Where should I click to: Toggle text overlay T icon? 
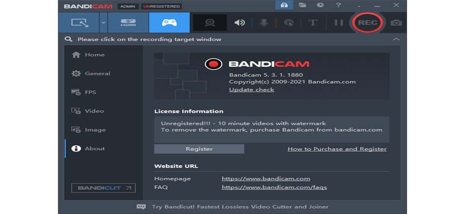tap(313, 22)
